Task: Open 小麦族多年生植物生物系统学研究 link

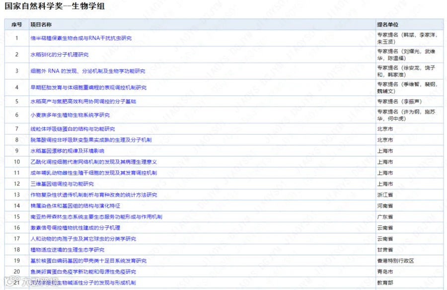Action: click(70, 115)
